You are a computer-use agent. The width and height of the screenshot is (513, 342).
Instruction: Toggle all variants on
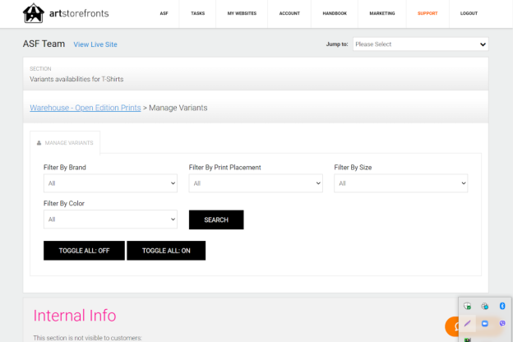click(166, 251)
